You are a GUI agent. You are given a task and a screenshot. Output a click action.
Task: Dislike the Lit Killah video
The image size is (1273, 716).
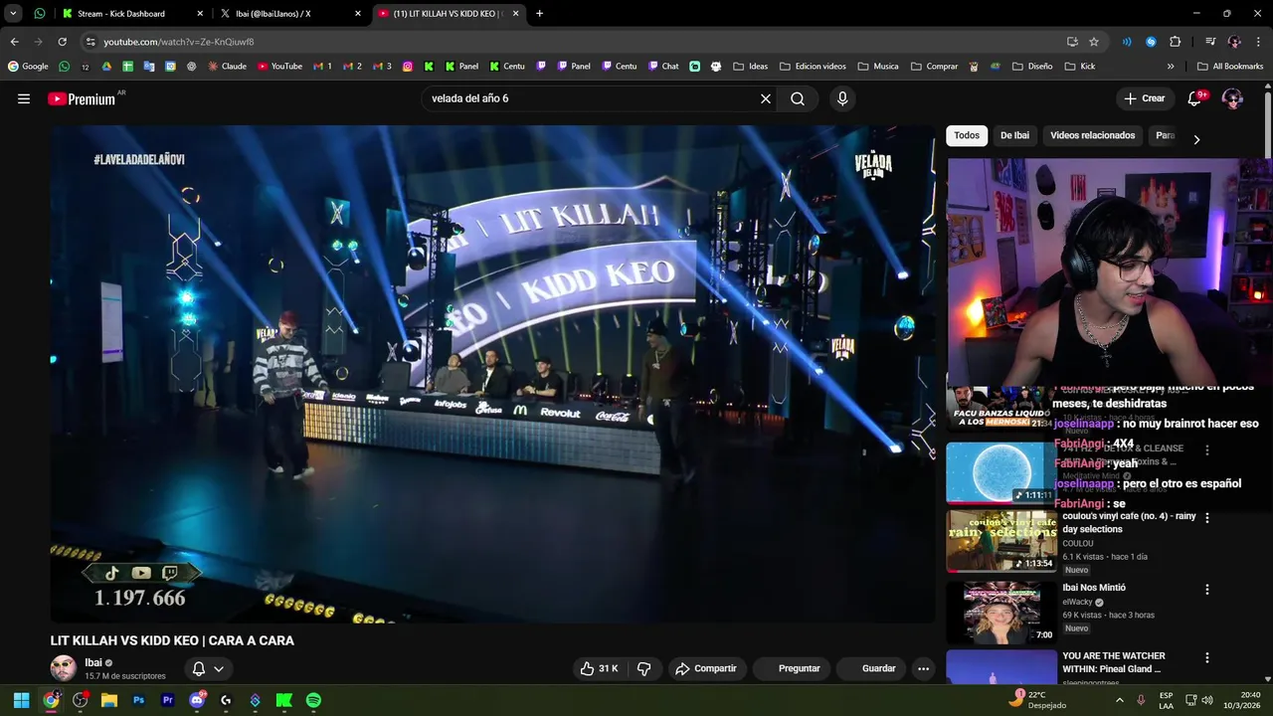point(643,668)
